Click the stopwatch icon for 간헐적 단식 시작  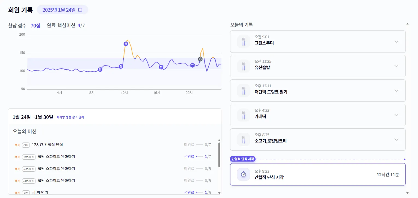(x=244, y=174)
